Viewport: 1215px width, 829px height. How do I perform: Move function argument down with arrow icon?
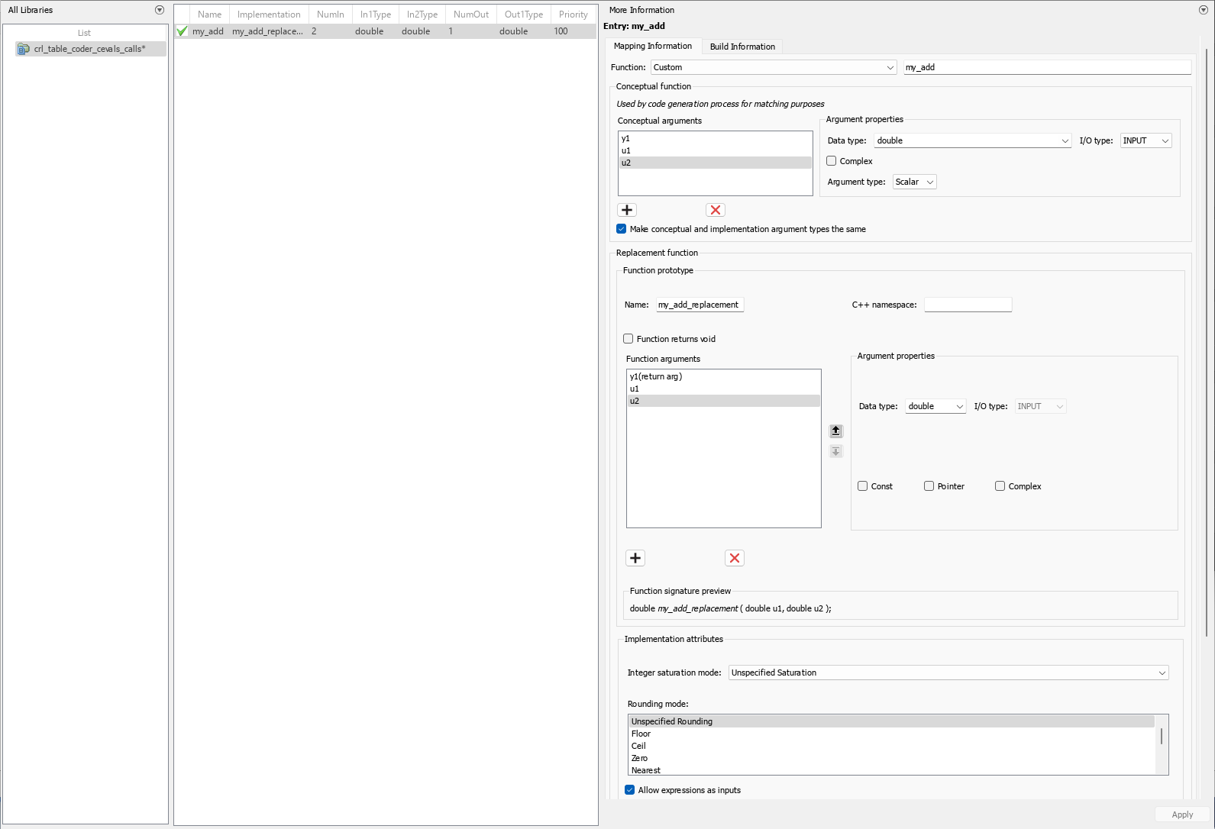tap(836, 451)
